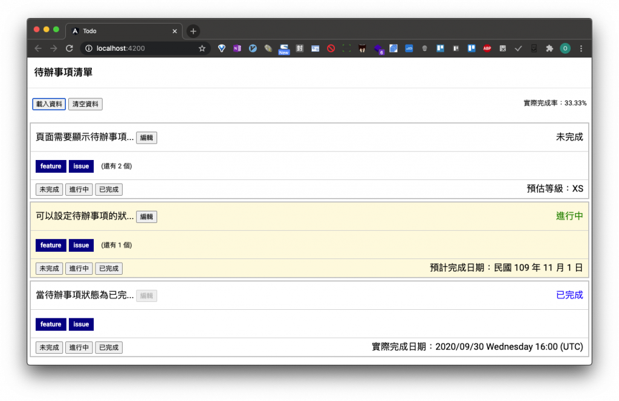Viewport: 619px width, 401px height.
Task: Bookmark this page with the star icon
Action: (202, 48)
